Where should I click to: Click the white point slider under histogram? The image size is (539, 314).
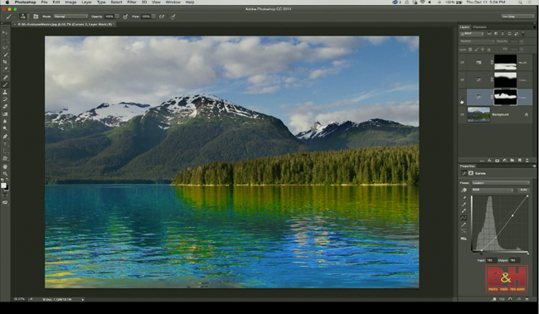pos(528,253)
